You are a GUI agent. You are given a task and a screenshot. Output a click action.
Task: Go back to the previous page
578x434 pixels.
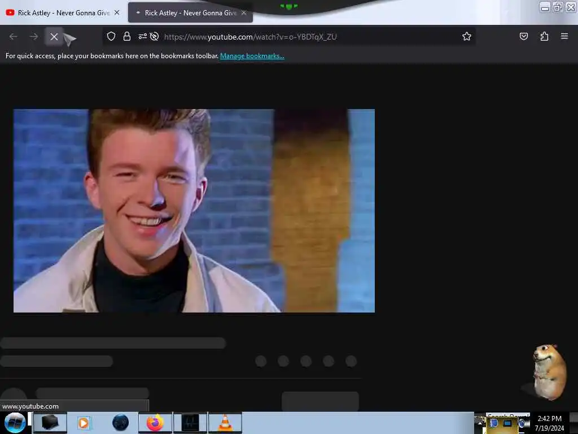(x=14, y=37)
